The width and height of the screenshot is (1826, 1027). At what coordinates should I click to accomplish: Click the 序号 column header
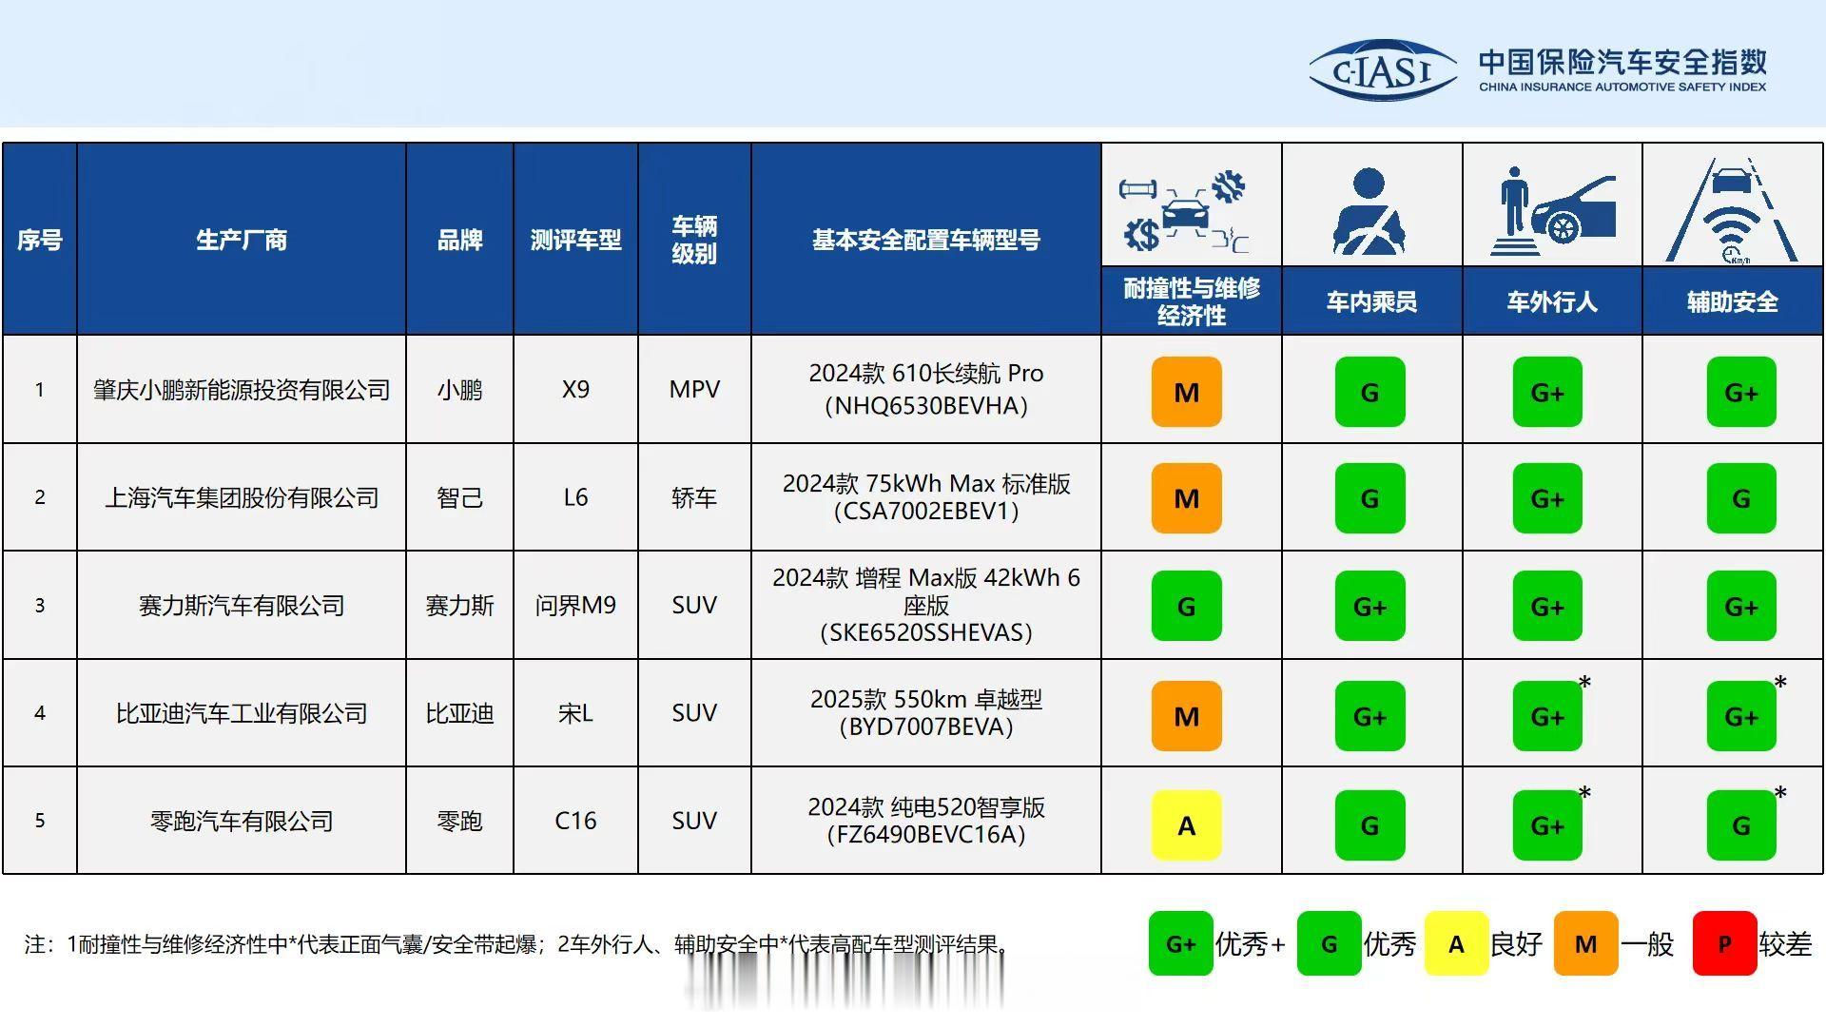pyautogui.click(x=40, y=240)
